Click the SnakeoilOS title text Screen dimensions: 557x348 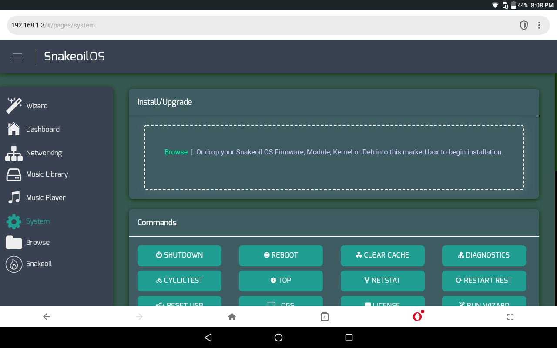(x=74, y=57)
